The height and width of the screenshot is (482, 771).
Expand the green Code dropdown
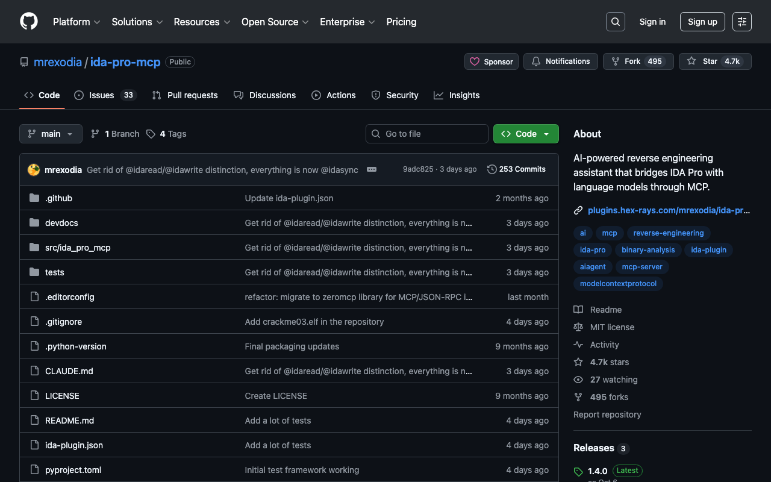click(x=526, y=134)
